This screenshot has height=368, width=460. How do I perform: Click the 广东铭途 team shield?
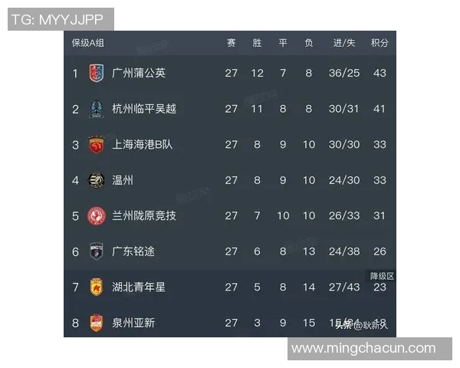click(96, 251)
